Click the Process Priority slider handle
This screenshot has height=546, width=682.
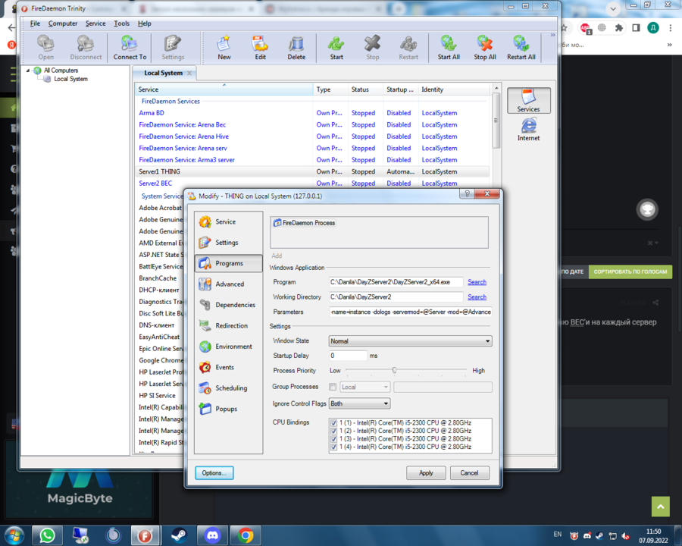(x=395, y=371)
